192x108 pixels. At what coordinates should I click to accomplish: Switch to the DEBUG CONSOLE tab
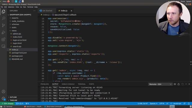pyautogui.click(x=68, y=84)
